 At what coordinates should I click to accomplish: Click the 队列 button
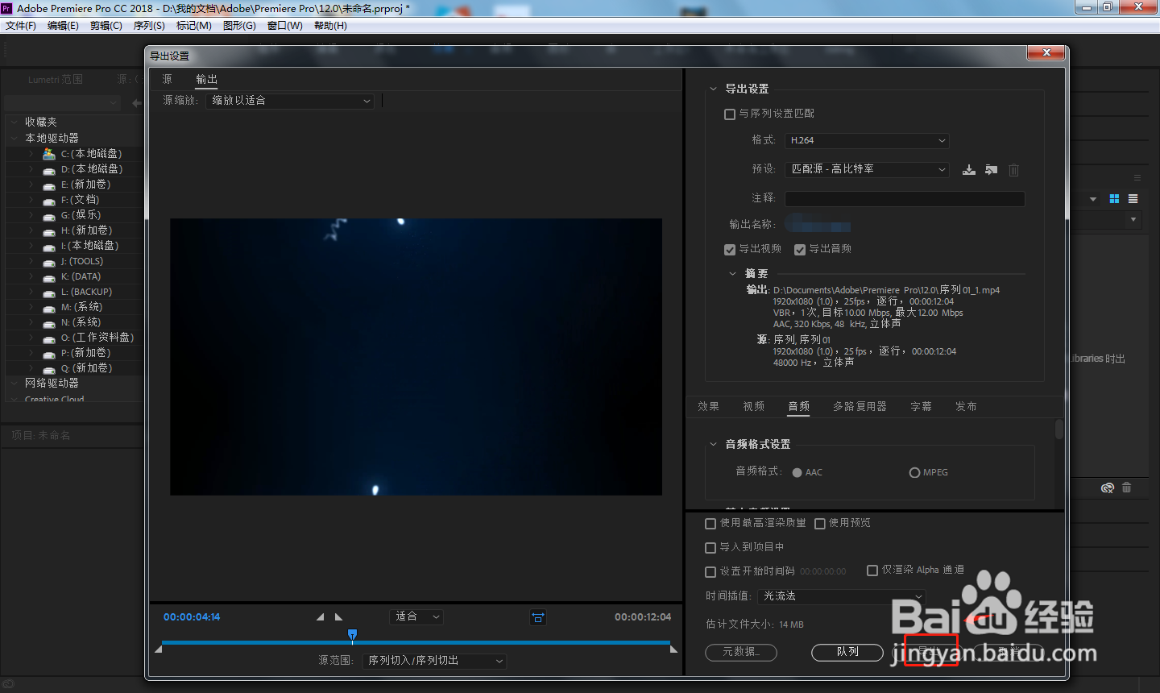tap(847, 652)
